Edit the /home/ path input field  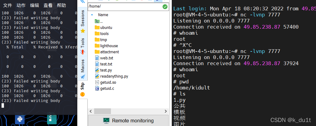128,7
